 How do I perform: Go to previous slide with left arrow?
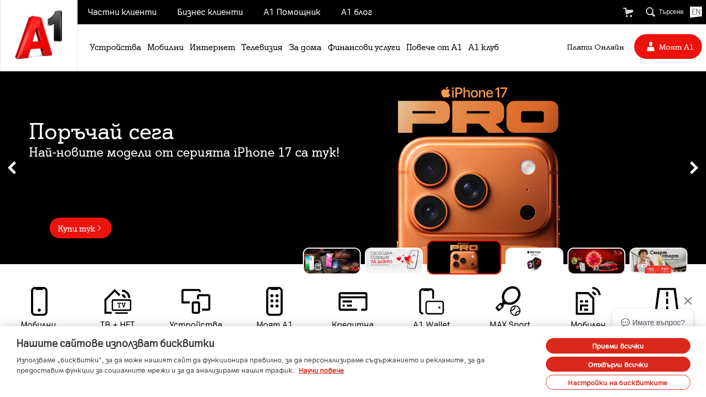coord(12,167)
